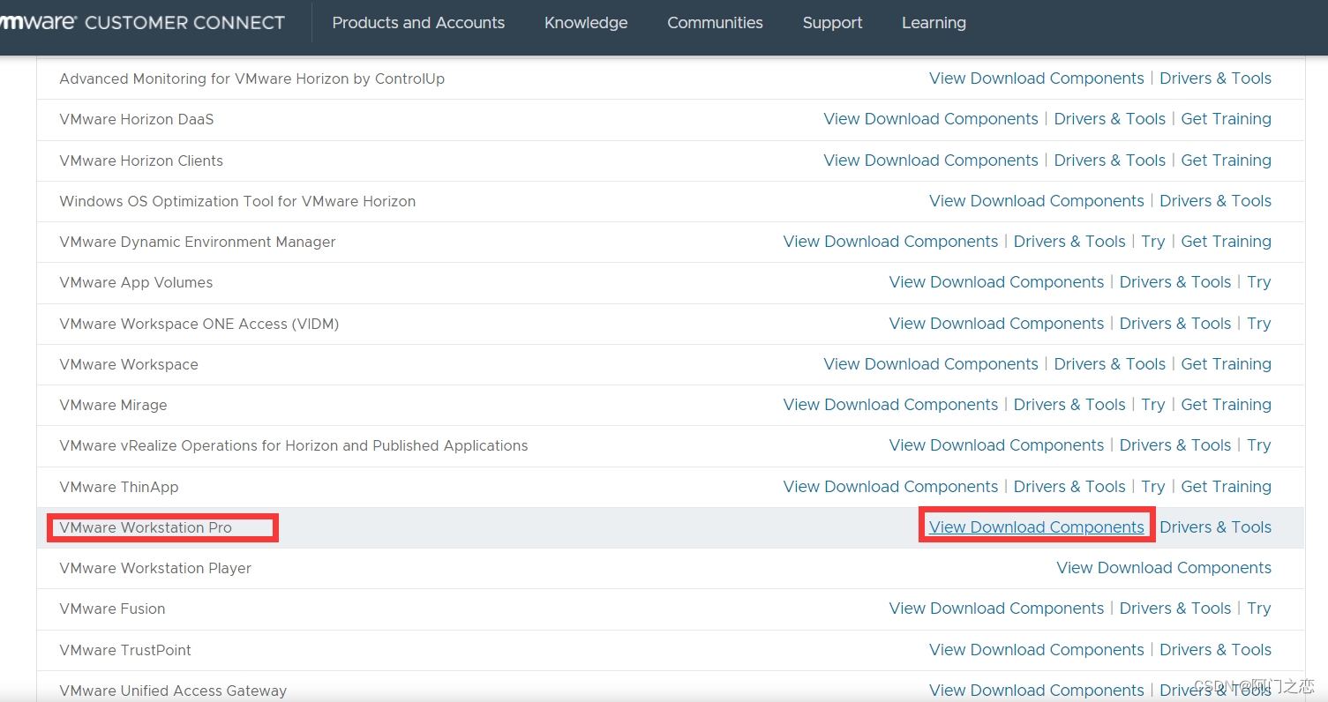
Task: Select the 'VMware Mirage' product name
Action: (113, 405)
